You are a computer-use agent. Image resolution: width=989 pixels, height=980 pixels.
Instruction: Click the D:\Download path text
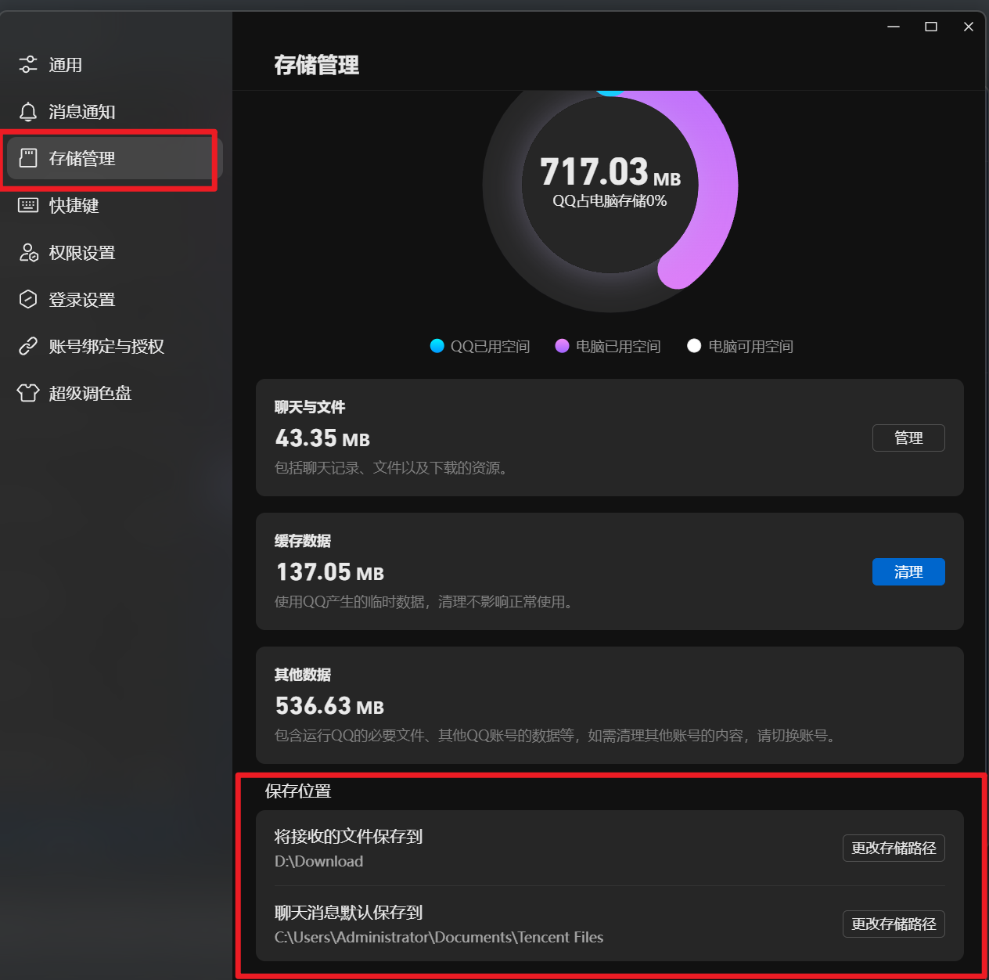pyautogui.click(x=318, y=862)
